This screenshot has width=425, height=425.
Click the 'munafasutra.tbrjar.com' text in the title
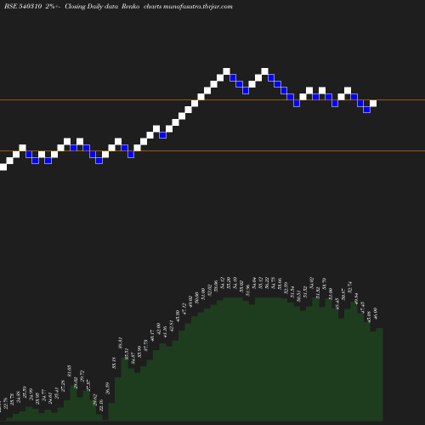click(x=198, y=6)
